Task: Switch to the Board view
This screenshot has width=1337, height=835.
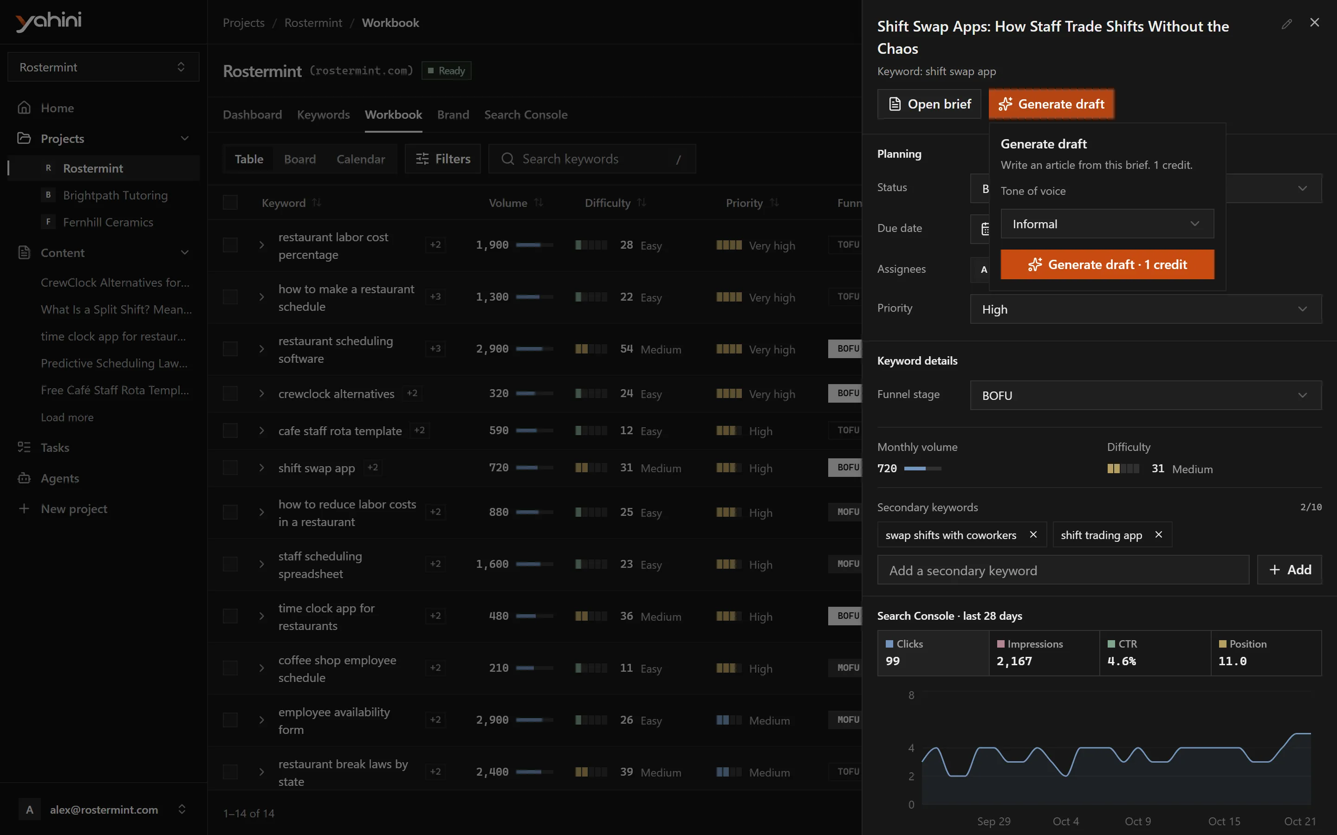Action: (x=299, y=159)
